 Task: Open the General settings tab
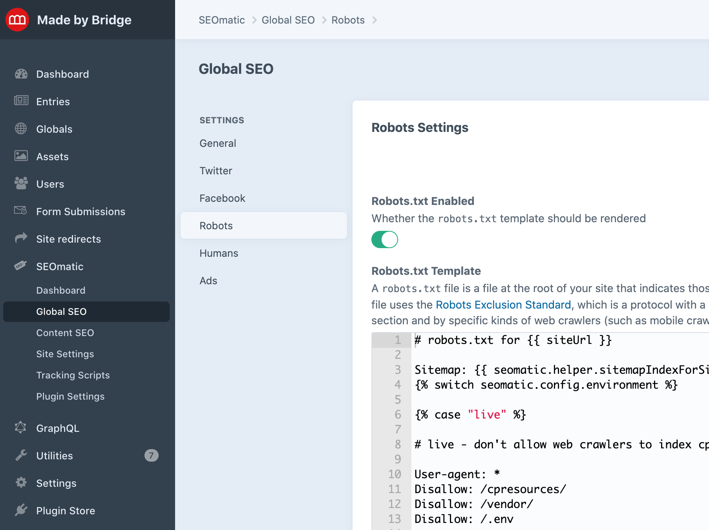[264, 143]
